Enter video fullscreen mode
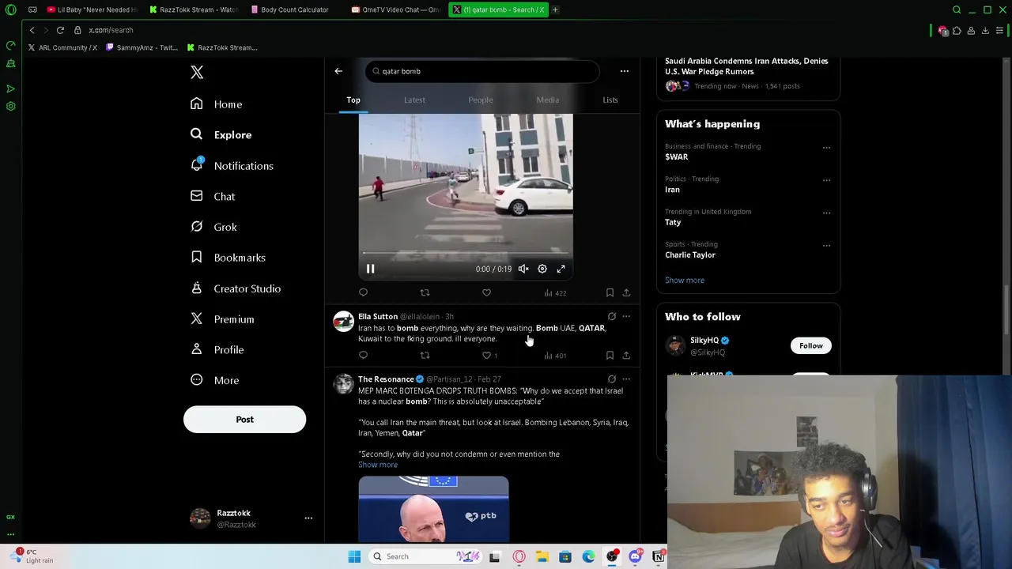The image size is (1012, 569). coord(561,269)
